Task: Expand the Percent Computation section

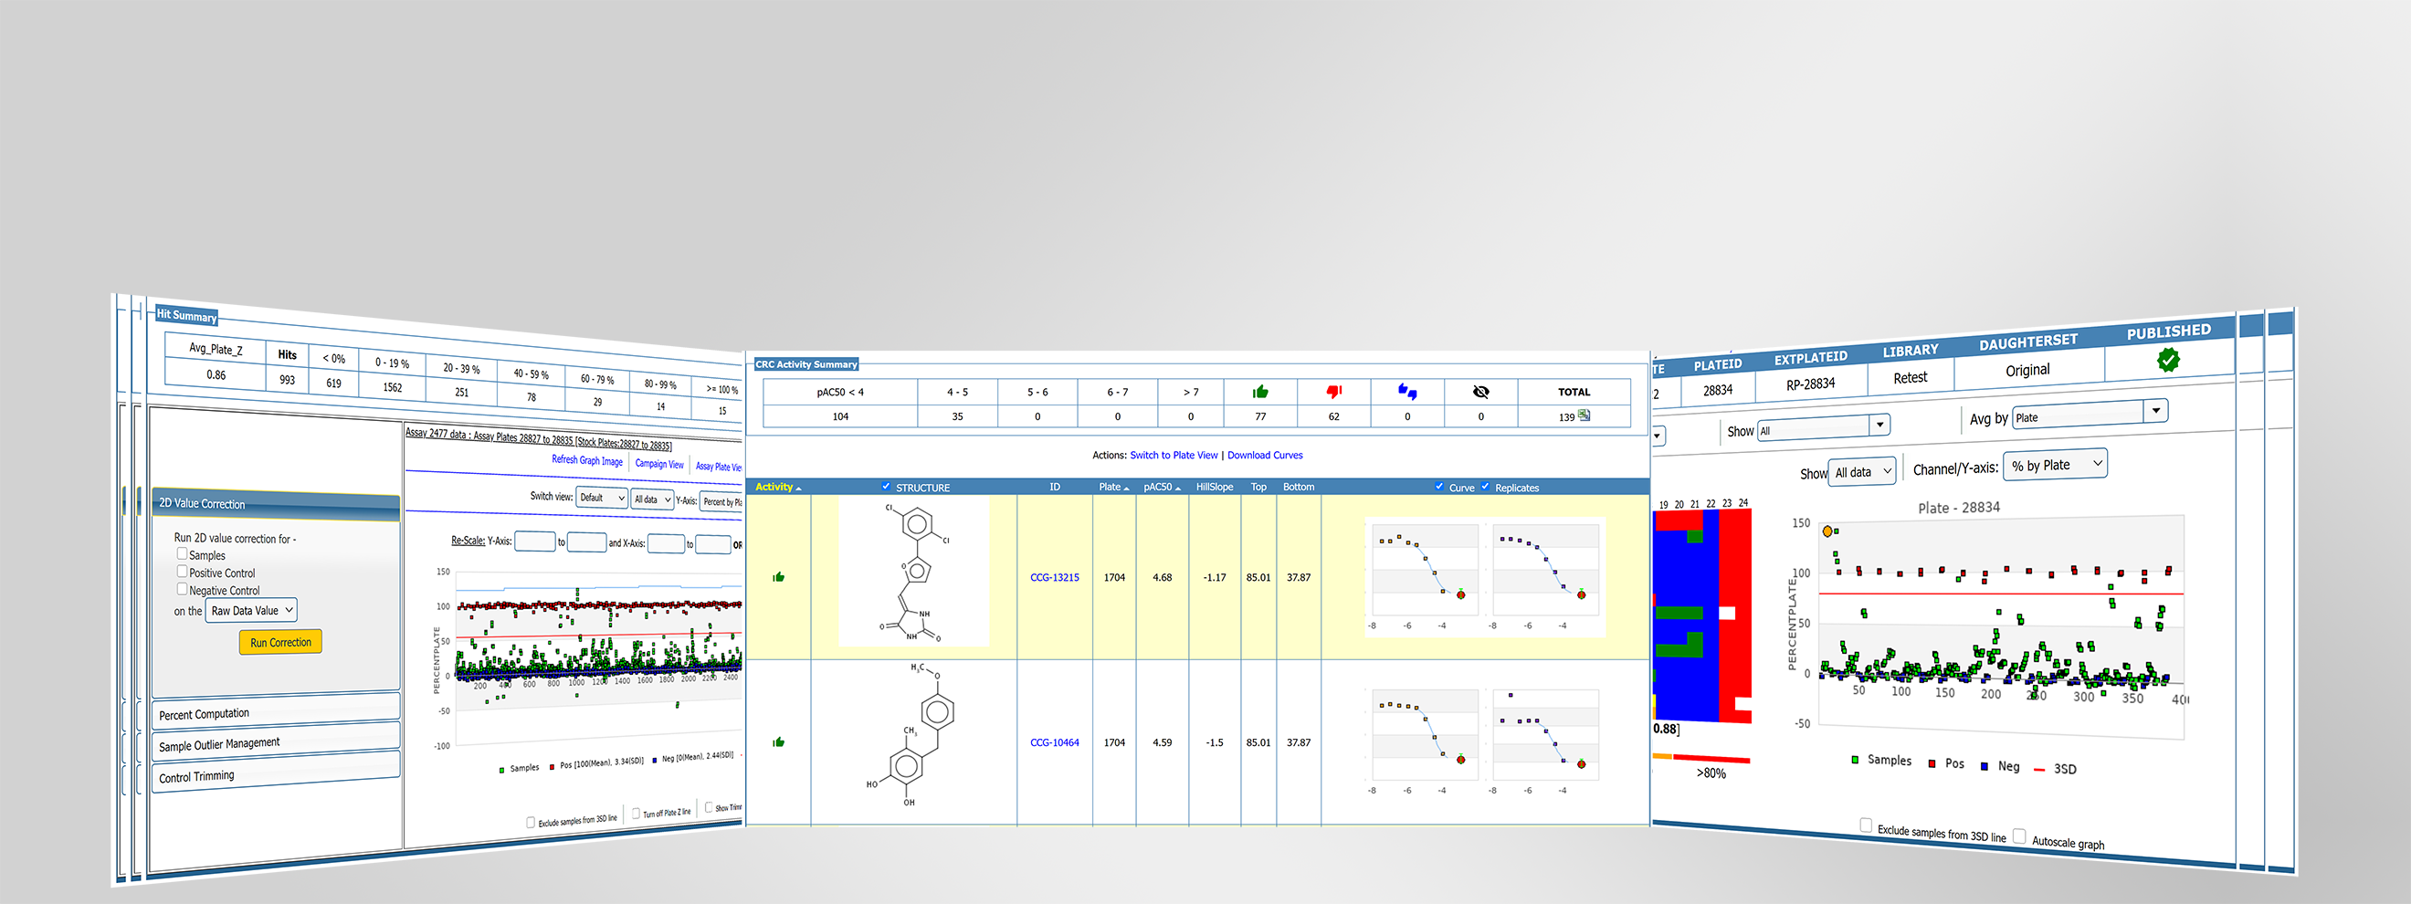Action: 275,712
